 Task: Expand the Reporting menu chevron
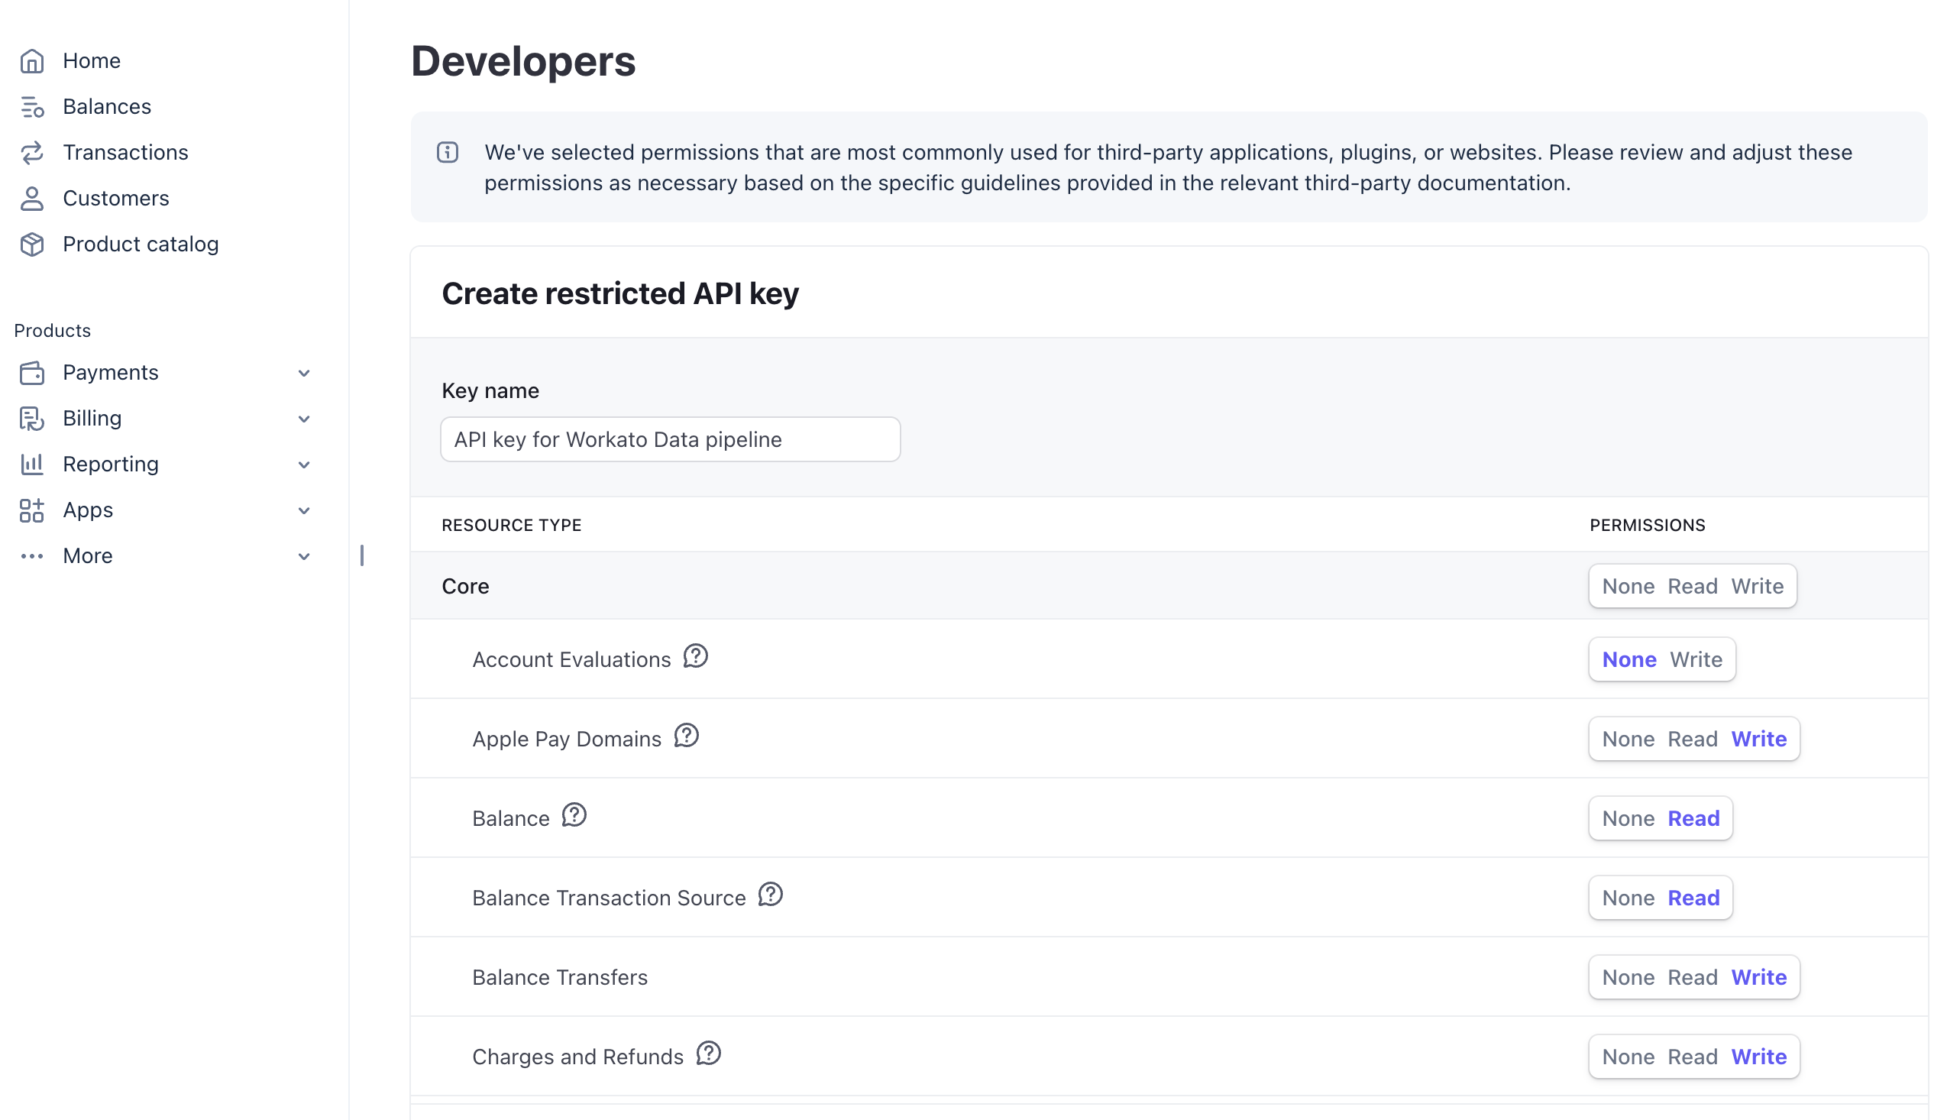pos(304,465)
